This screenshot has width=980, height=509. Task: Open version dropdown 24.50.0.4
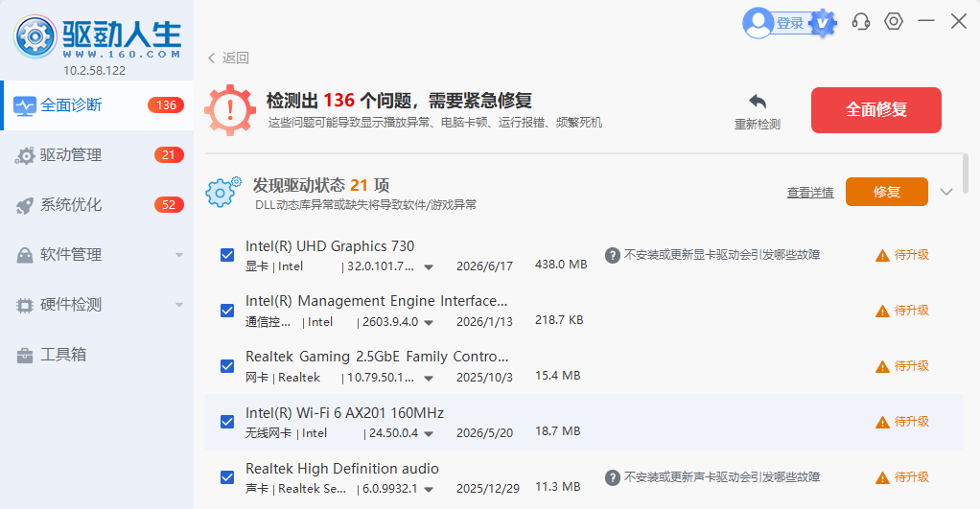click(429, 434)
